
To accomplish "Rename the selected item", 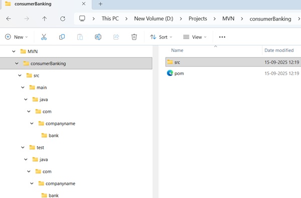I will click(x=98, y=37).
